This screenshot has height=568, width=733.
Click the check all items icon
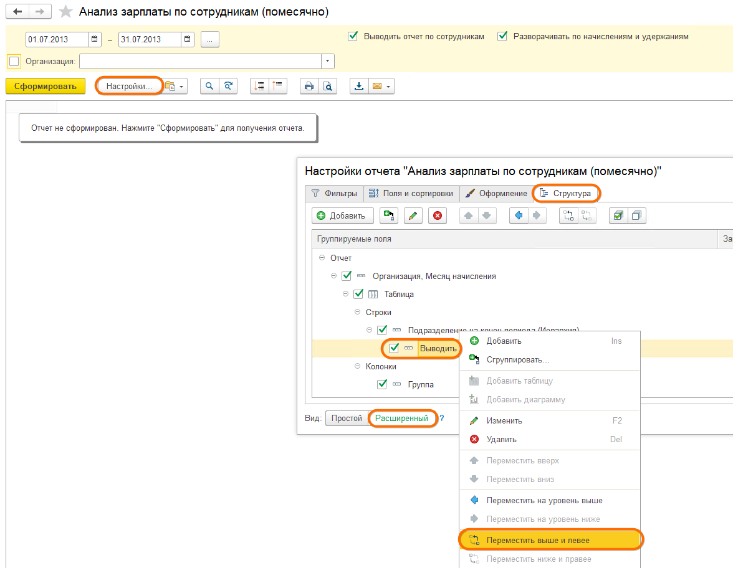tap(618, 215)
